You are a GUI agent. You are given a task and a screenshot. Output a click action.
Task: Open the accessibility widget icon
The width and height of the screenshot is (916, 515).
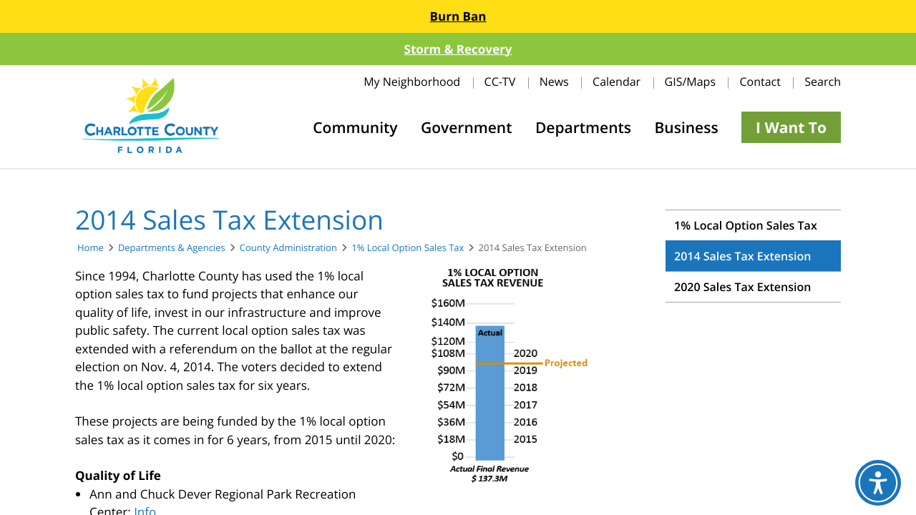pos(877,483)
